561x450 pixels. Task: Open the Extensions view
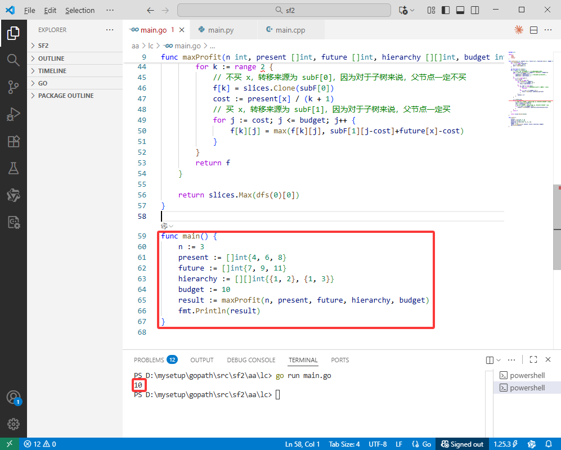(14, 141)
